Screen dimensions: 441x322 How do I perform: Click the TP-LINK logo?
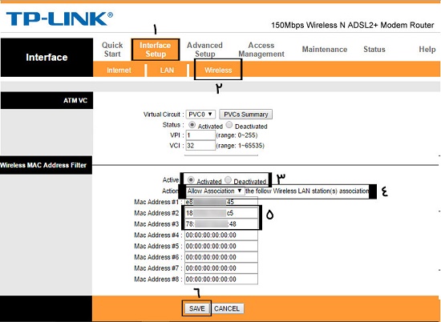[59, 19]
